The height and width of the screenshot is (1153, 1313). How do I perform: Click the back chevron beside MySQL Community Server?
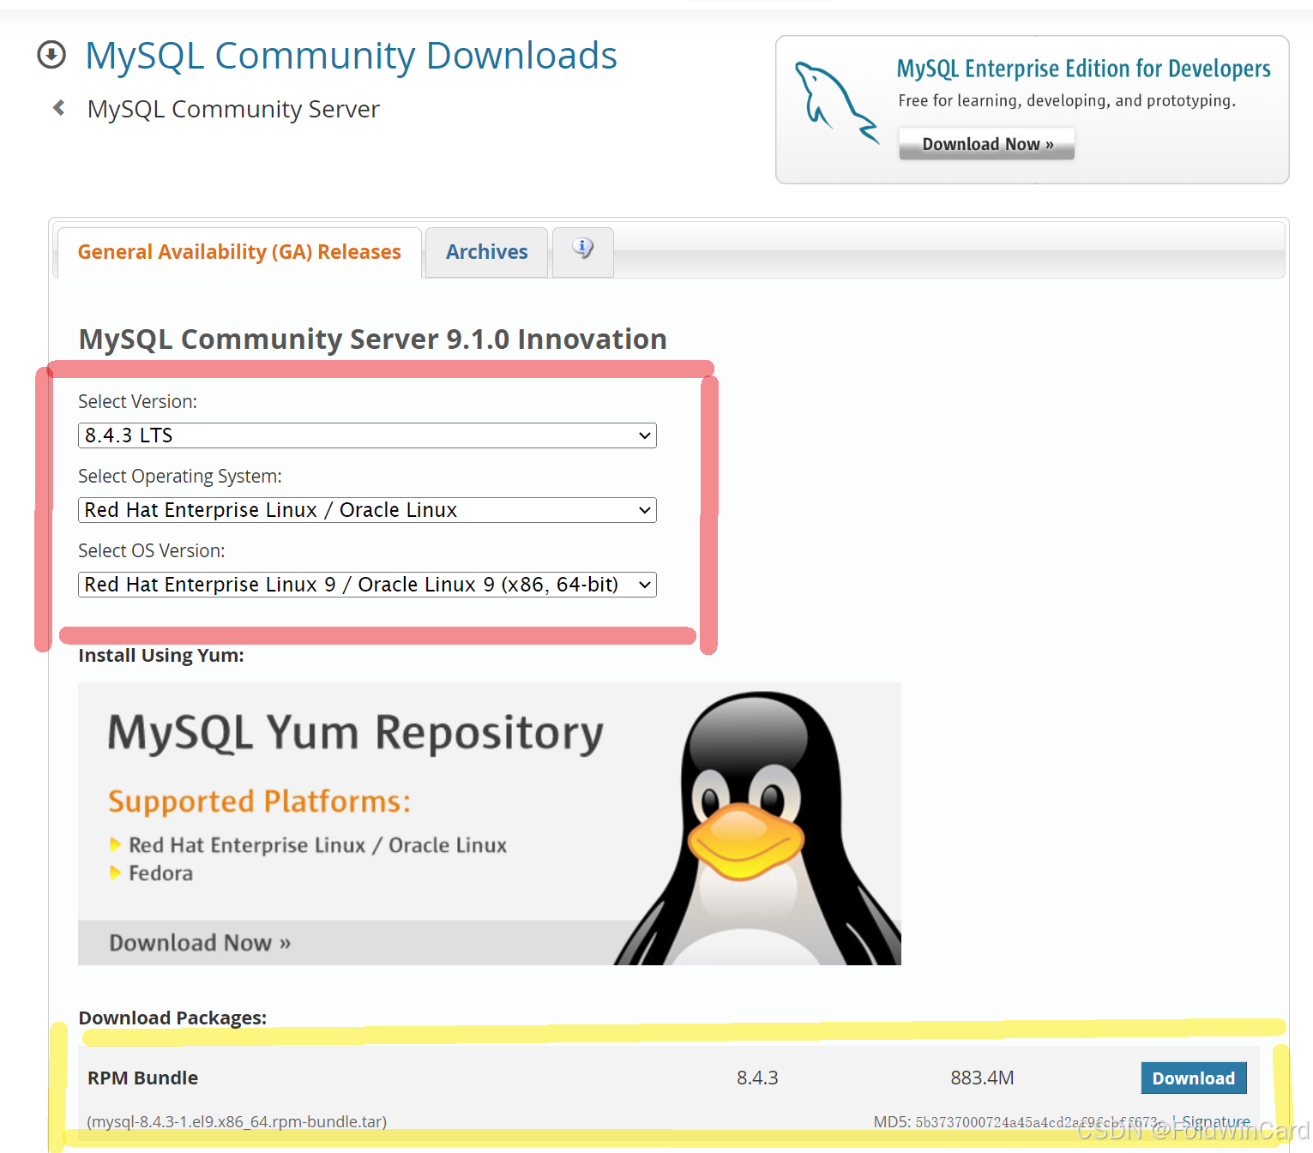coord(58,108)
